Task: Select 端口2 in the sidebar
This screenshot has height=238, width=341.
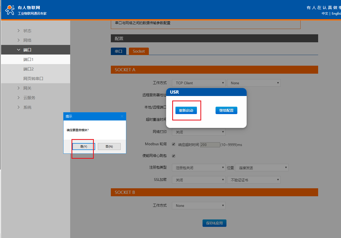Action: (x=28, y=69)
